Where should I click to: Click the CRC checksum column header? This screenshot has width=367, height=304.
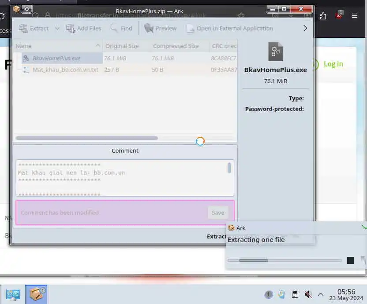[x=224, y=46]
